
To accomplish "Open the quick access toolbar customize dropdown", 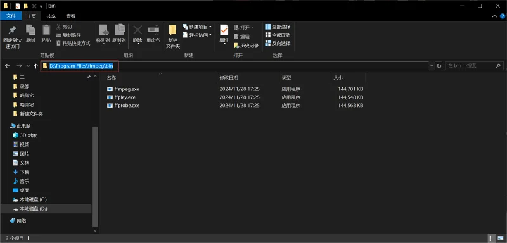I will (x=41, y=6).
